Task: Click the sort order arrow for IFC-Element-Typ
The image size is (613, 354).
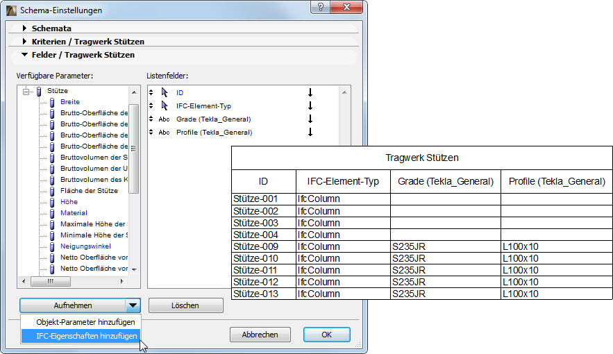Action: coord(310,106)
